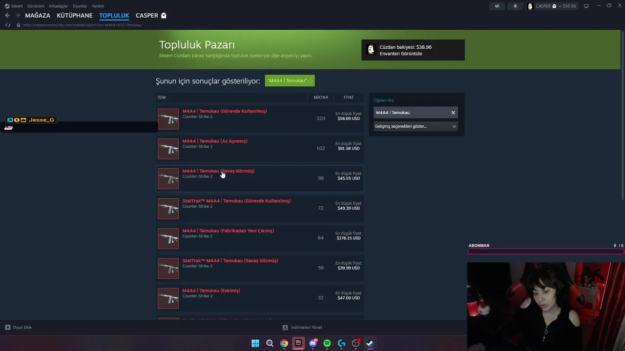The width and height of the screenshot is (625, 351).
Task: Click the quantity 320 cell
Action: tap(321, 118)
